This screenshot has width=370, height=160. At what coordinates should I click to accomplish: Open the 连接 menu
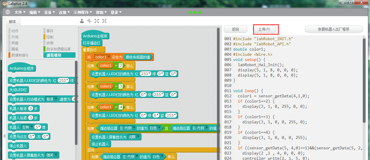64,12
